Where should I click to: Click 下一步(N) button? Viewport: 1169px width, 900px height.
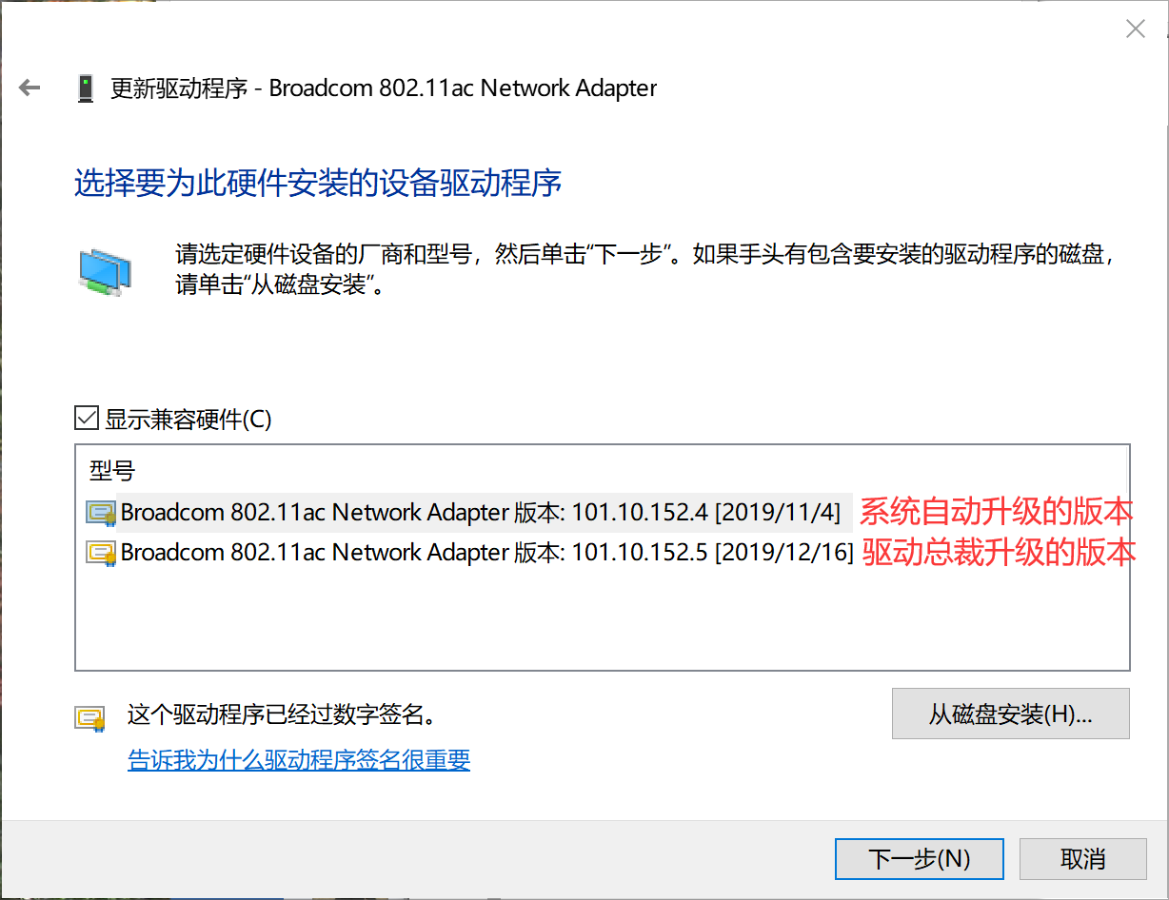click(919, 859)
